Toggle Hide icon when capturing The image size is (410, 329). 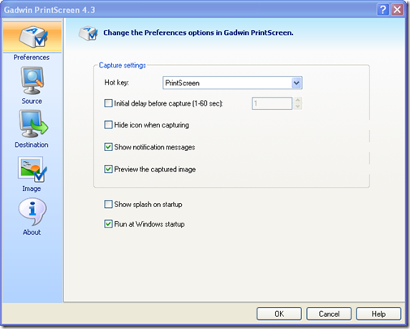pos(108,125)
